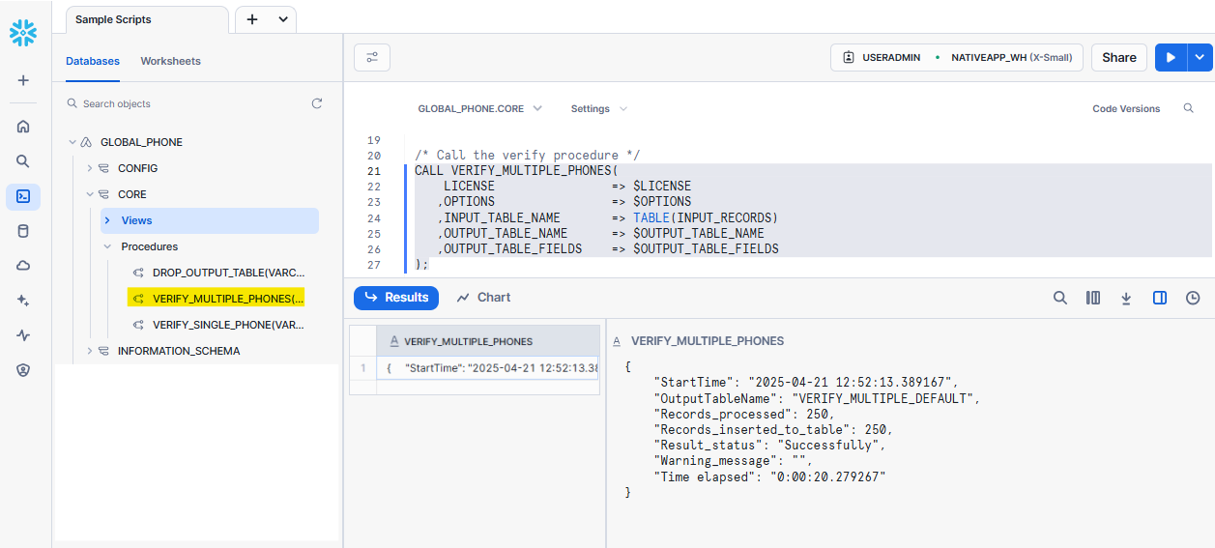This screenshot has width=1215, height=548.
Task: Open the Projects worksheets icon in sidebar
Action: [23, 196]
